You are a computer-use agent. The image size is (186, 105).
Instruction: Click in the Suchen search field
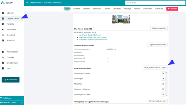[x=155, y=3]
